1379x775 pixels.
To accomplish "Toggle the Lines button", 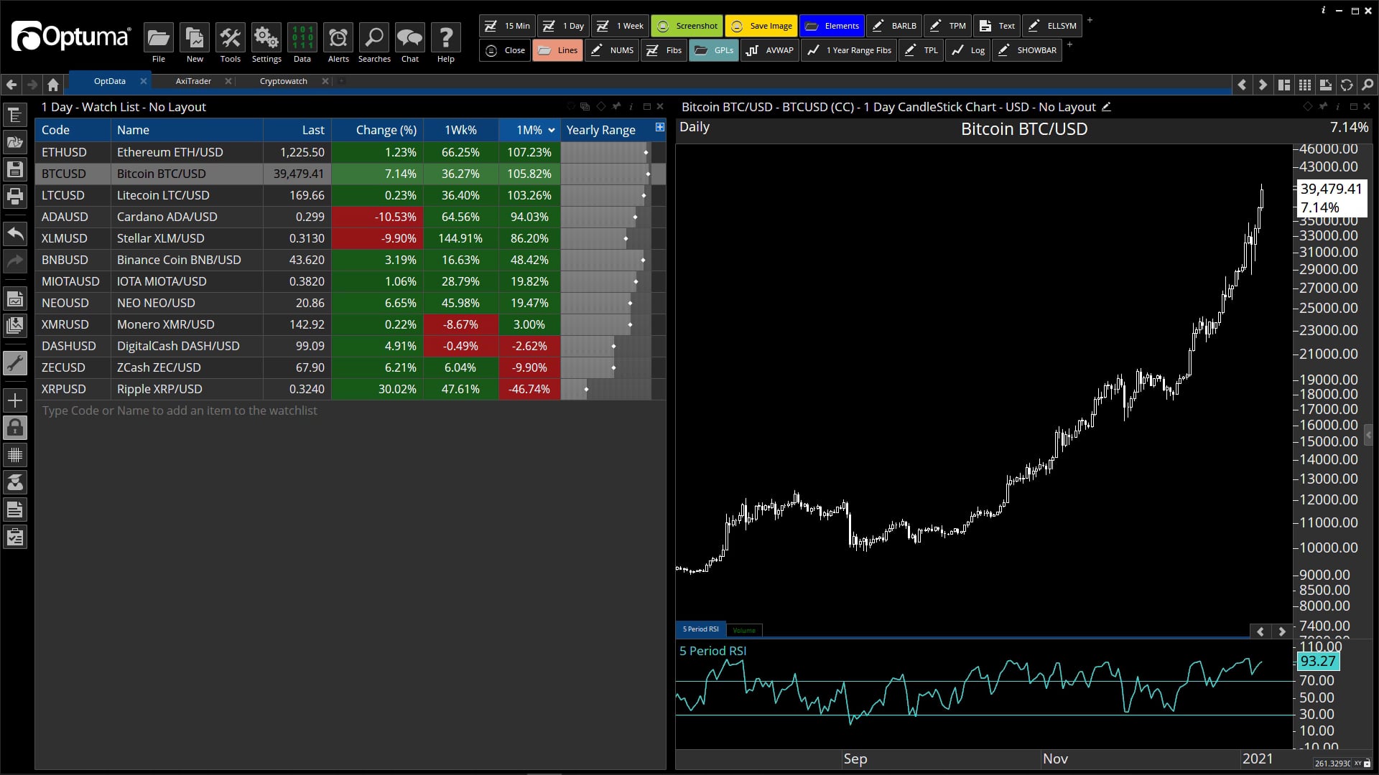I will pos(557,50).
